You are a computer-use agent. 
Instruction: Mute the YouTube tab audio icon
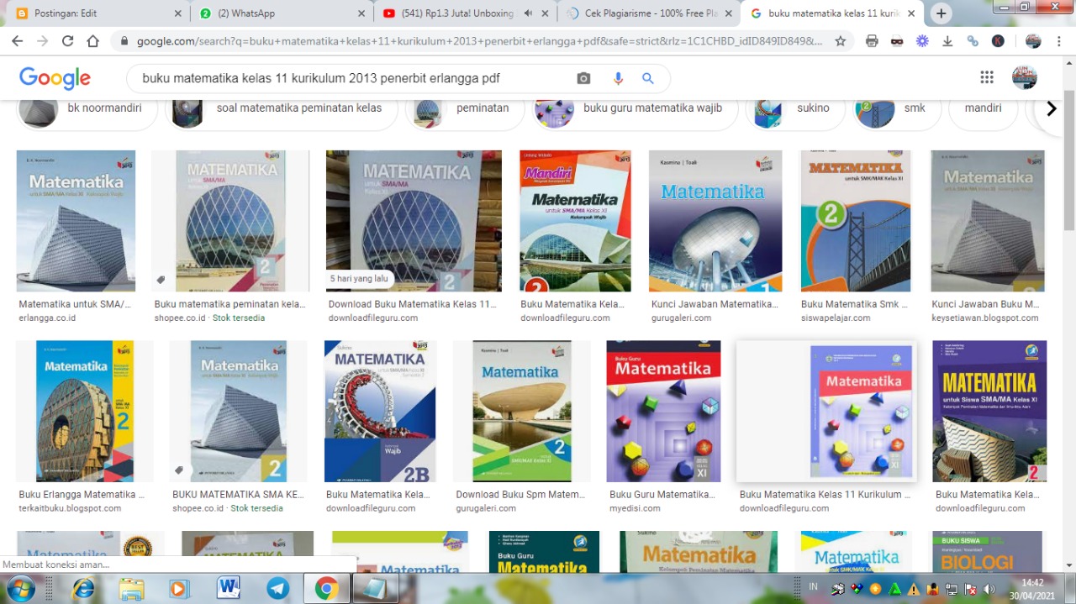(x=528, y=13)
